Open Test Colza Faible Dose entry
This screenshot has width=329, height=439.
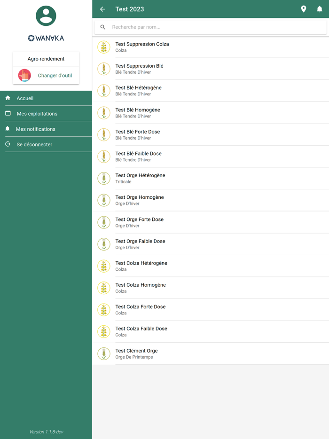pyautogui.click(x=211, y=331)
